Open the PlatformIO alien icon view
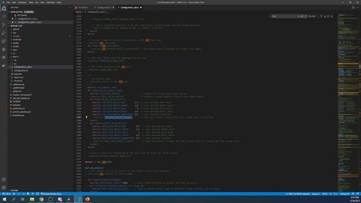This screenshot has width=361, height=203. coord(4,49)
